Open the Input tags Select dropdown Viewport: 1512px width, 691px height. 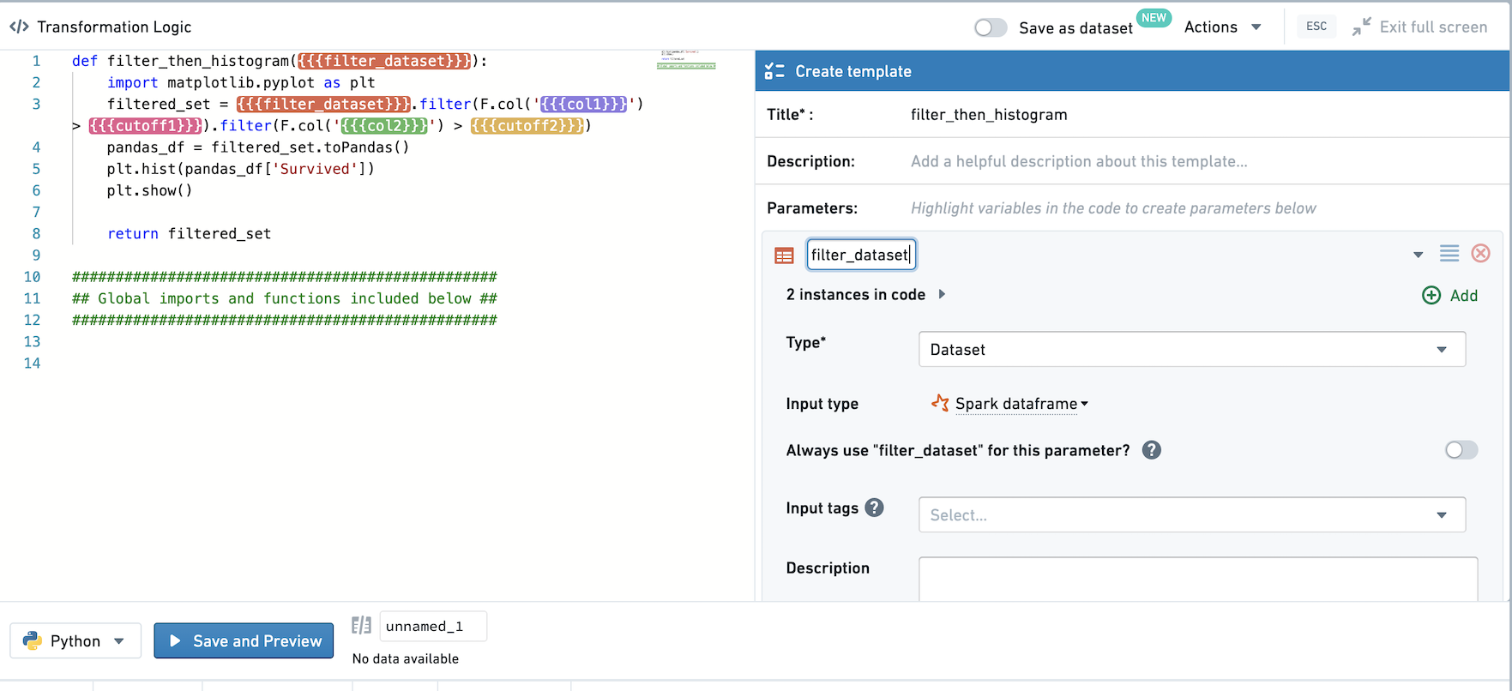1192,515
